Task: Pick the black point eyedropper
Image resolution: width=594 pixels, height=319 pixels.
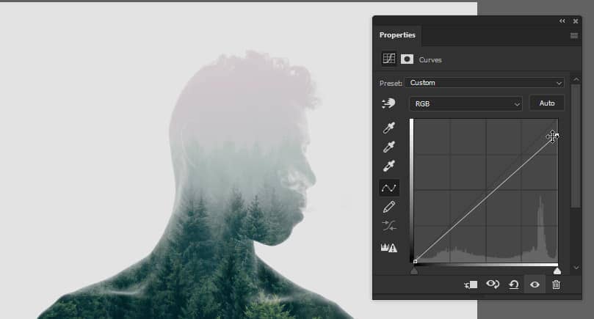Action: 388,128
